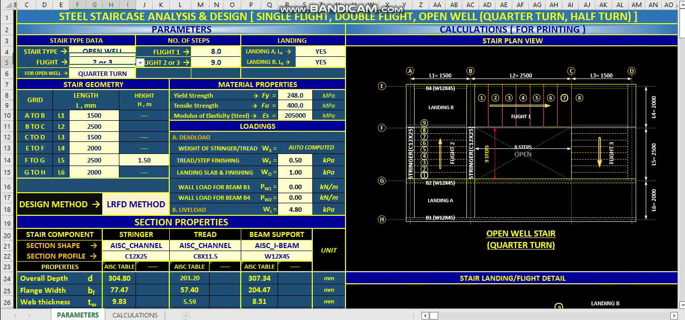Edit wall load for beam B1 value

click(x=295, y=187)
